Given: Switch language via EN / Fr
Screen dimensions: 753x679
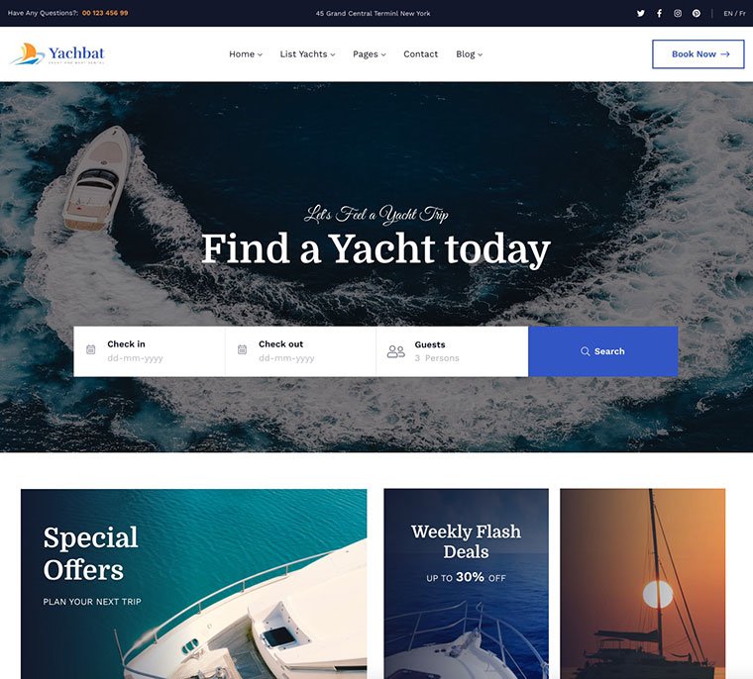Looking at the screenshot, I should click(x=734, y=14).
